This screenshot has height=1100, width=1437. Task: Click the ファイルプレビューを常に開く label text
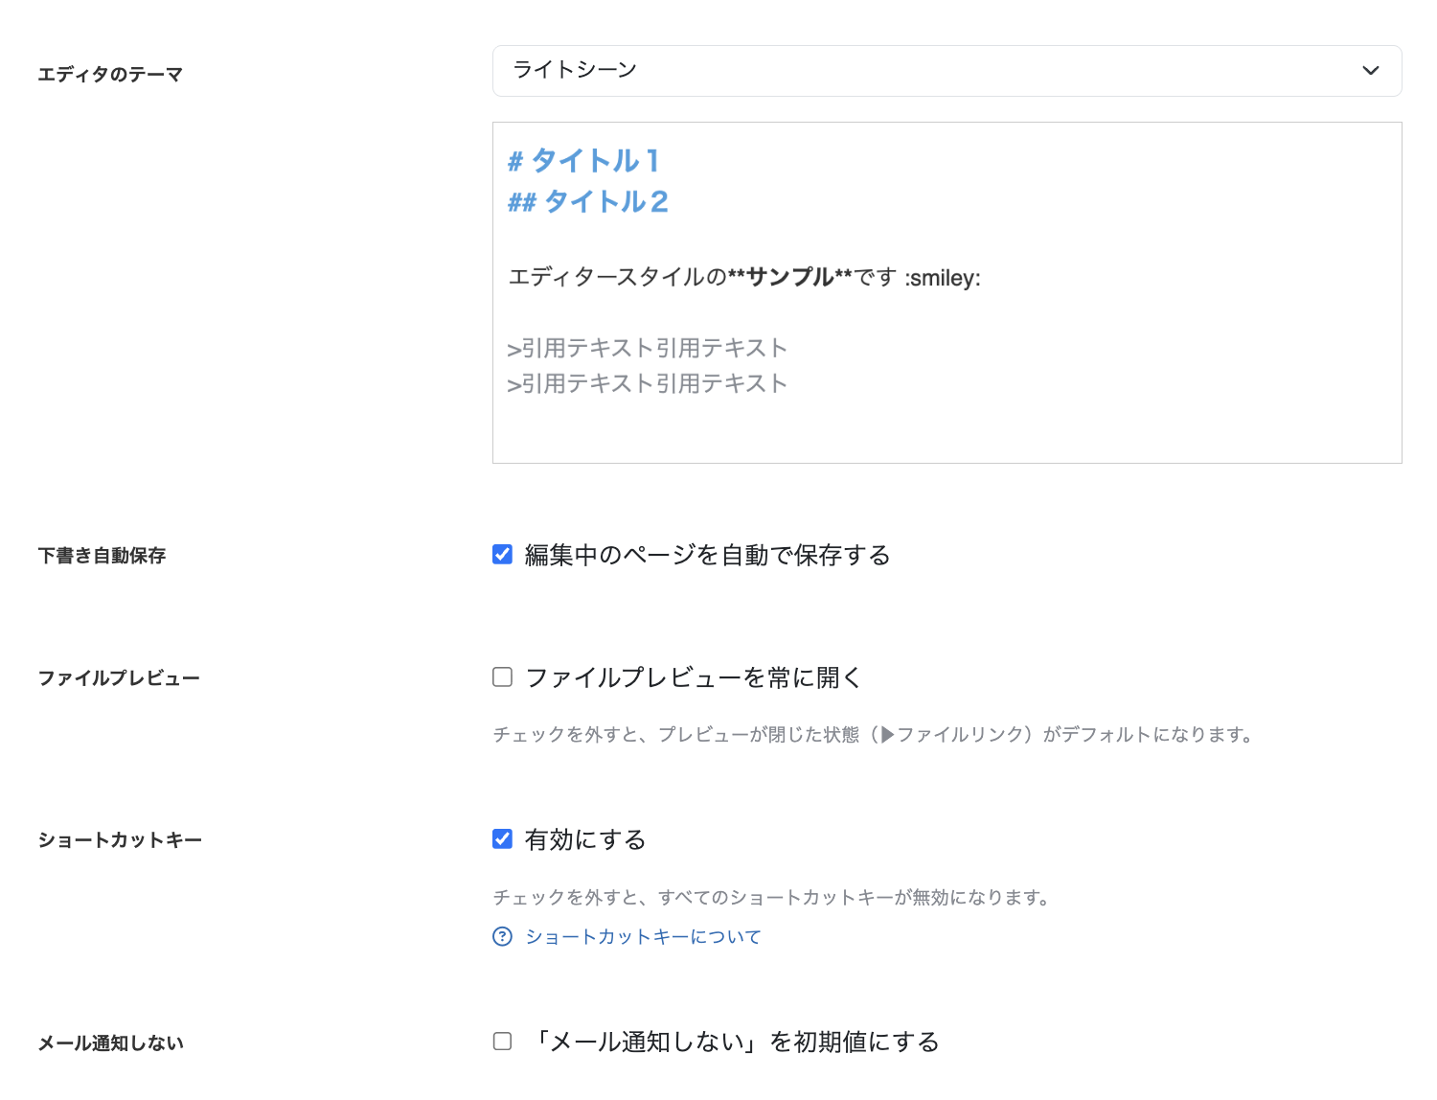click(x=694, y=677)
